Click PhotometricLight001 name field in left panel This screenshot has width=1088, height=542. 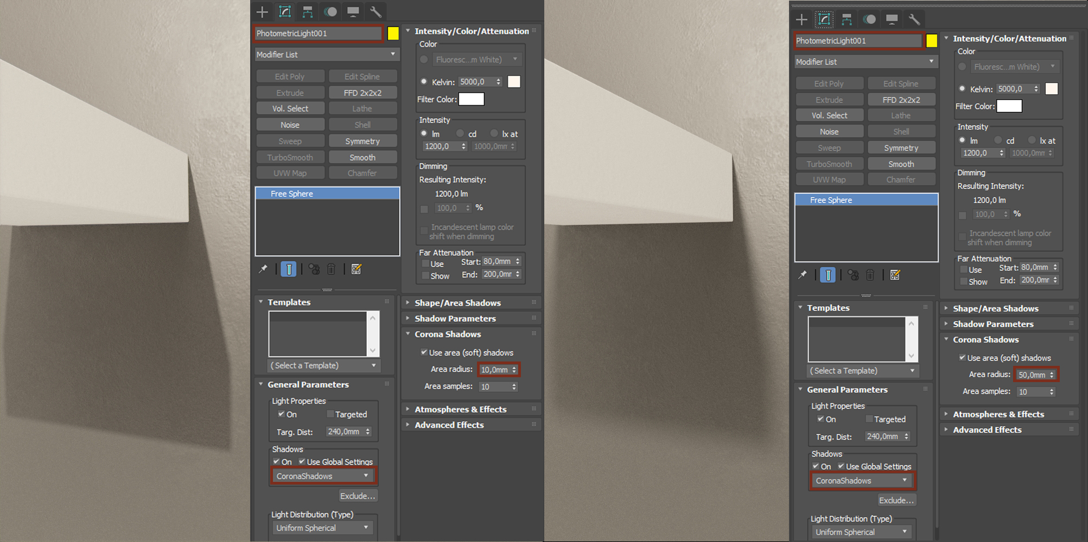[318, 33]
